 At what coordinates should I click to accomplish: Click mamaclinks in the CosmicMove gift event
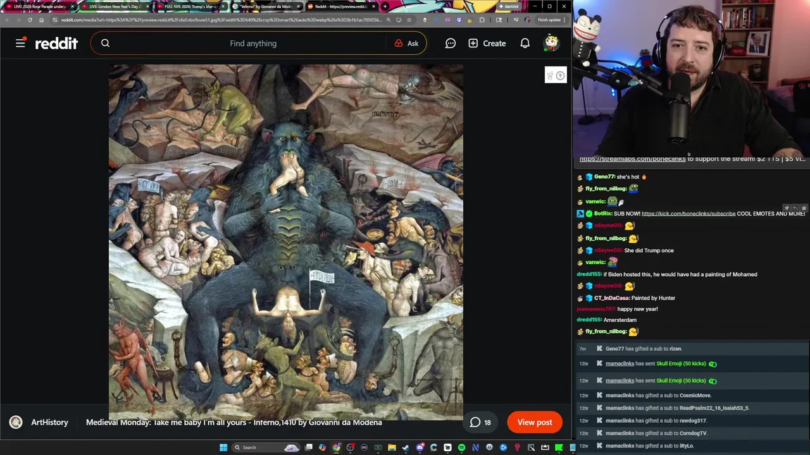point(620,396)
